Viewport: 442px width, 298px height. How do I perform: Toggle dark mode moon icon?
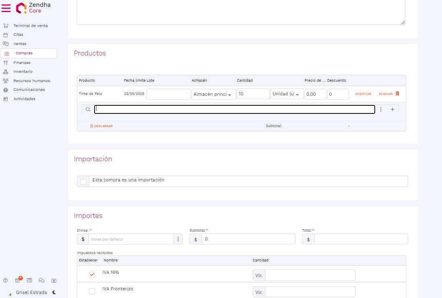(x=54, y=292)
